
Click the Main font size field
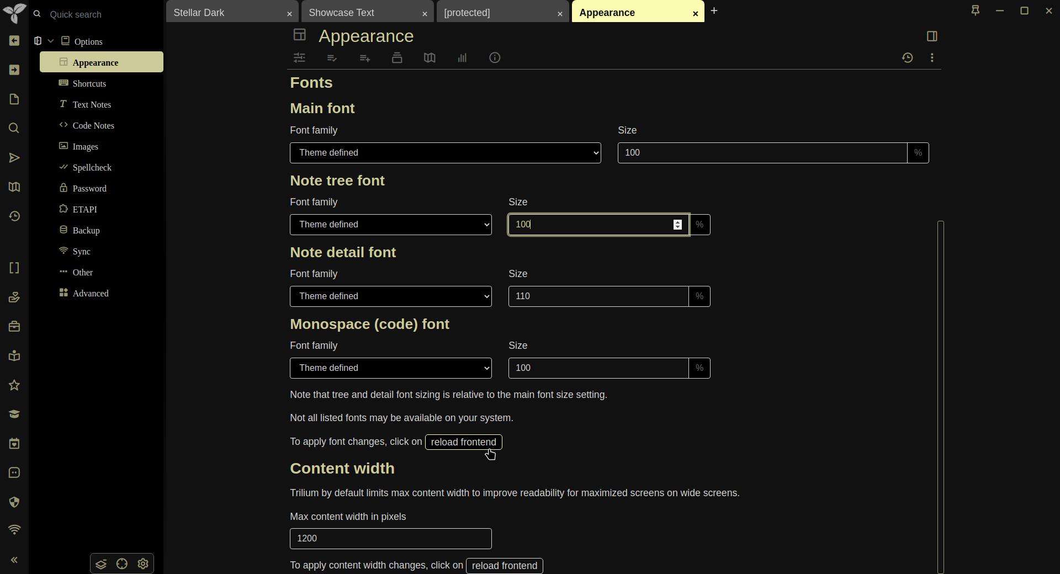pos(762,153)
